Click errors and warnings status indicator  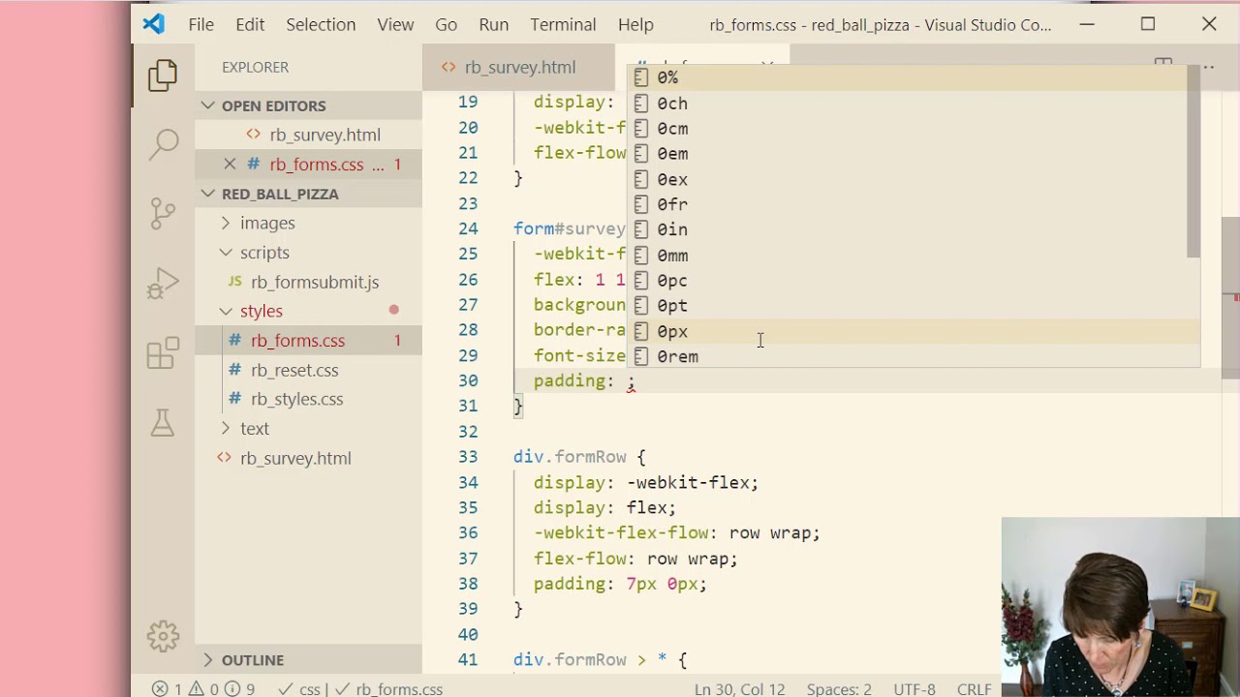pos(203,689)
